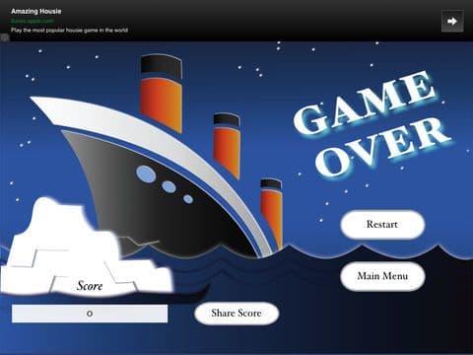Click the Restart button
Image resolution: width=473 pixels, height=355 pixels.
point(382,225)
